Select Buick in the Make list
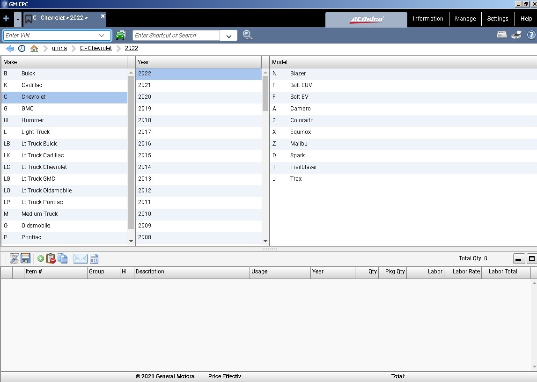537x382 pixels. [x=65, y=73]
